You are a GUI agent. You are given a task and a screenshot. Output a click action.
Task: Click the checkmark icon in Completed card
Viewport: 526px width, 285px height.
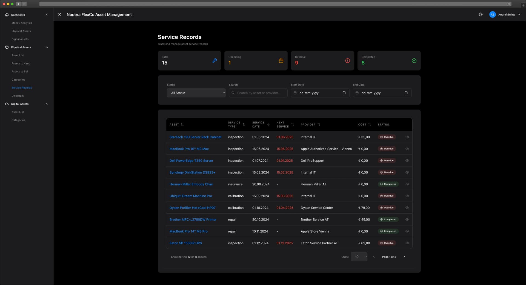pos(414,61)
